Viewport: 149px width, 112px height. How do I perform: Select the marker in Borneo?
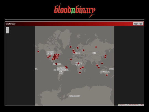click(99, 67)
